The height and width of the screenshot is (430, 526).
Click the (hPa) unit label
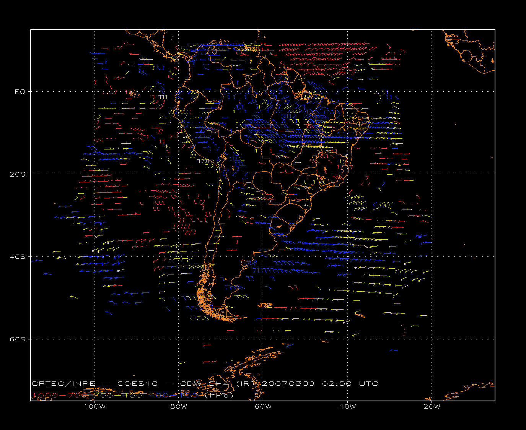point(219,396)
